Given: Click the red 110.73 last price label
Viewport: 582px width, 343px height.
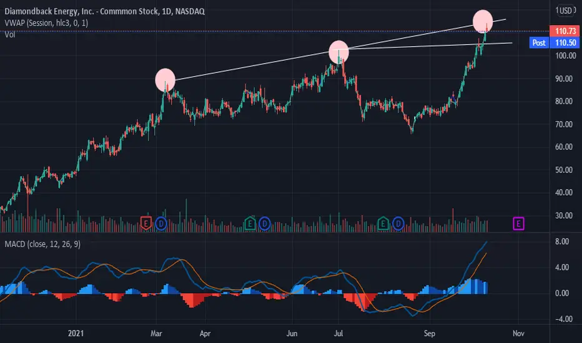Looking at the screenshot, I should [564, 31].
